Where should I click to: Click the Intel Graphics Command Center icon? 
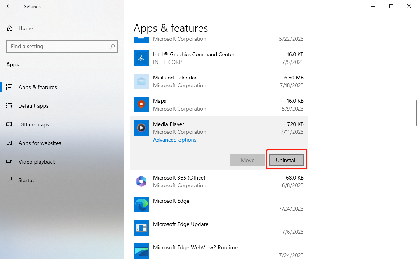pyautogui.click(x=141, y=58)
